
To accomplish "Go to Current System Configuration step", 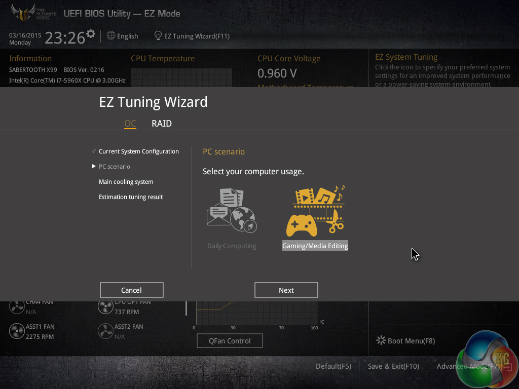I will [139, 151].
